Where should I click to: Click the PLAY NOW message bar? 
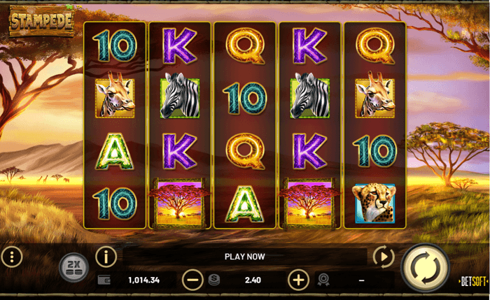tap(245, 257)
